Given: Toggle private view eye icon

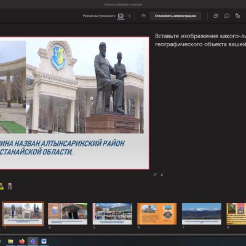Looking at the screenshot, I should click(x=143, y=16).
